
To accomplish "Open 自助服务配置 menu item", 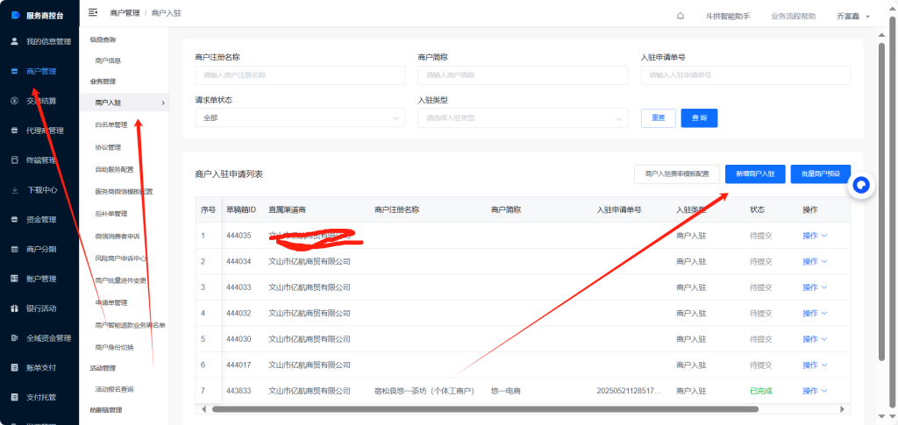I will [x=115, y=169].
